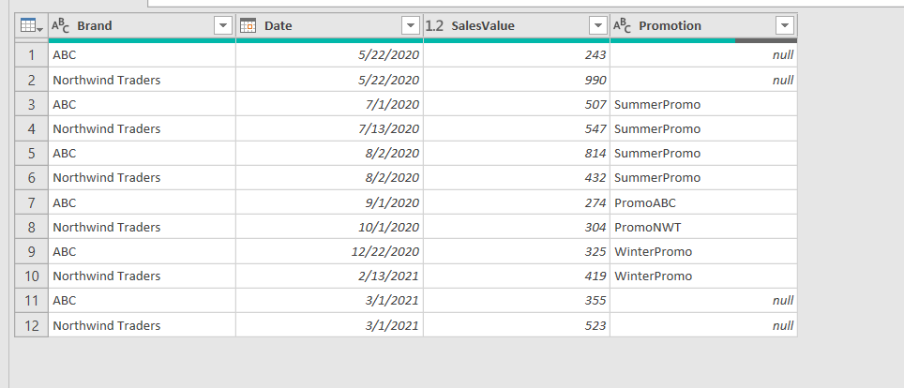Open the Brand column filter dropdown
The width and height of the screenshot is (904, 388).
[223, 25]
